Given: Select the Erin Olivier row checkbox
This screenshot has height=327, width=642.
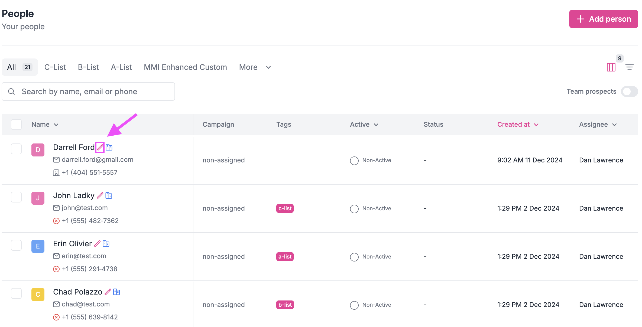Looking at the screenshot, I should 16,245.
